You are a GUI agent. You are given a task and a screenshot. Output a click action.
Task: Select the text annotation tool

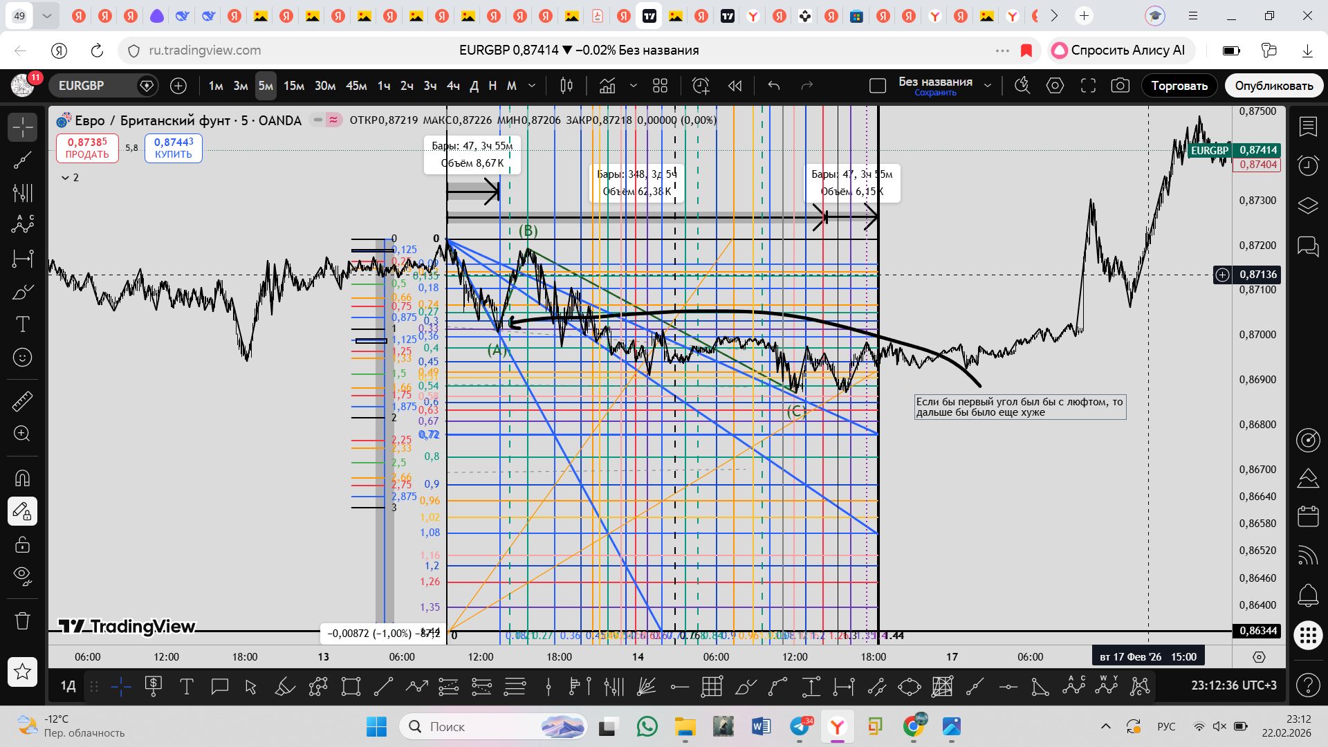click(22, 324)
